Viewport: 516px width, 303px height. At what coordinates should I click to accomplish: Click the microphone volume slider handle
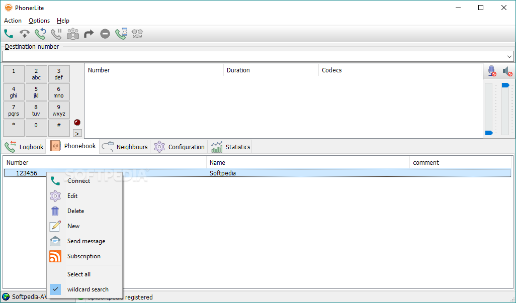(x=489, y=133)
